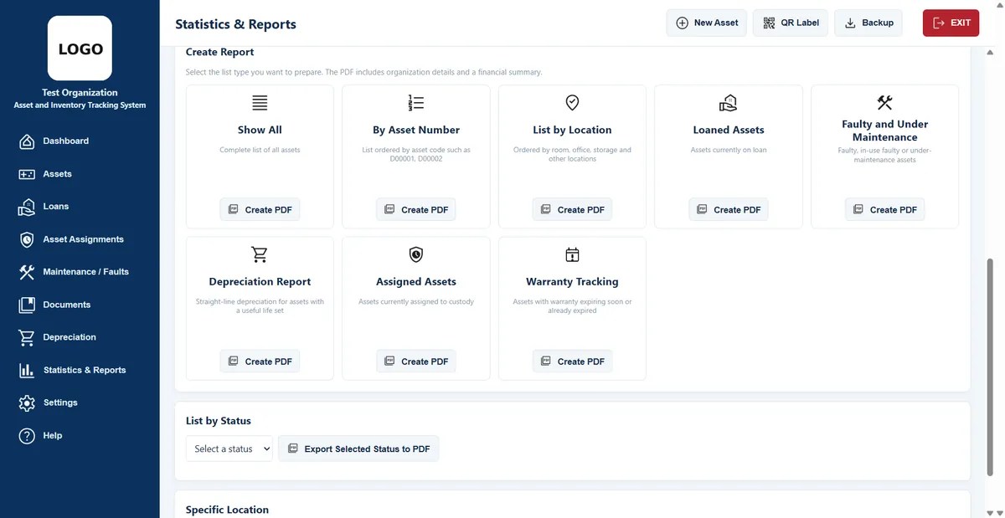Click the Warranty Tracking calendar icon
Image resolution: width=1005 pixels, height=518 pixels.
point(572,254)
